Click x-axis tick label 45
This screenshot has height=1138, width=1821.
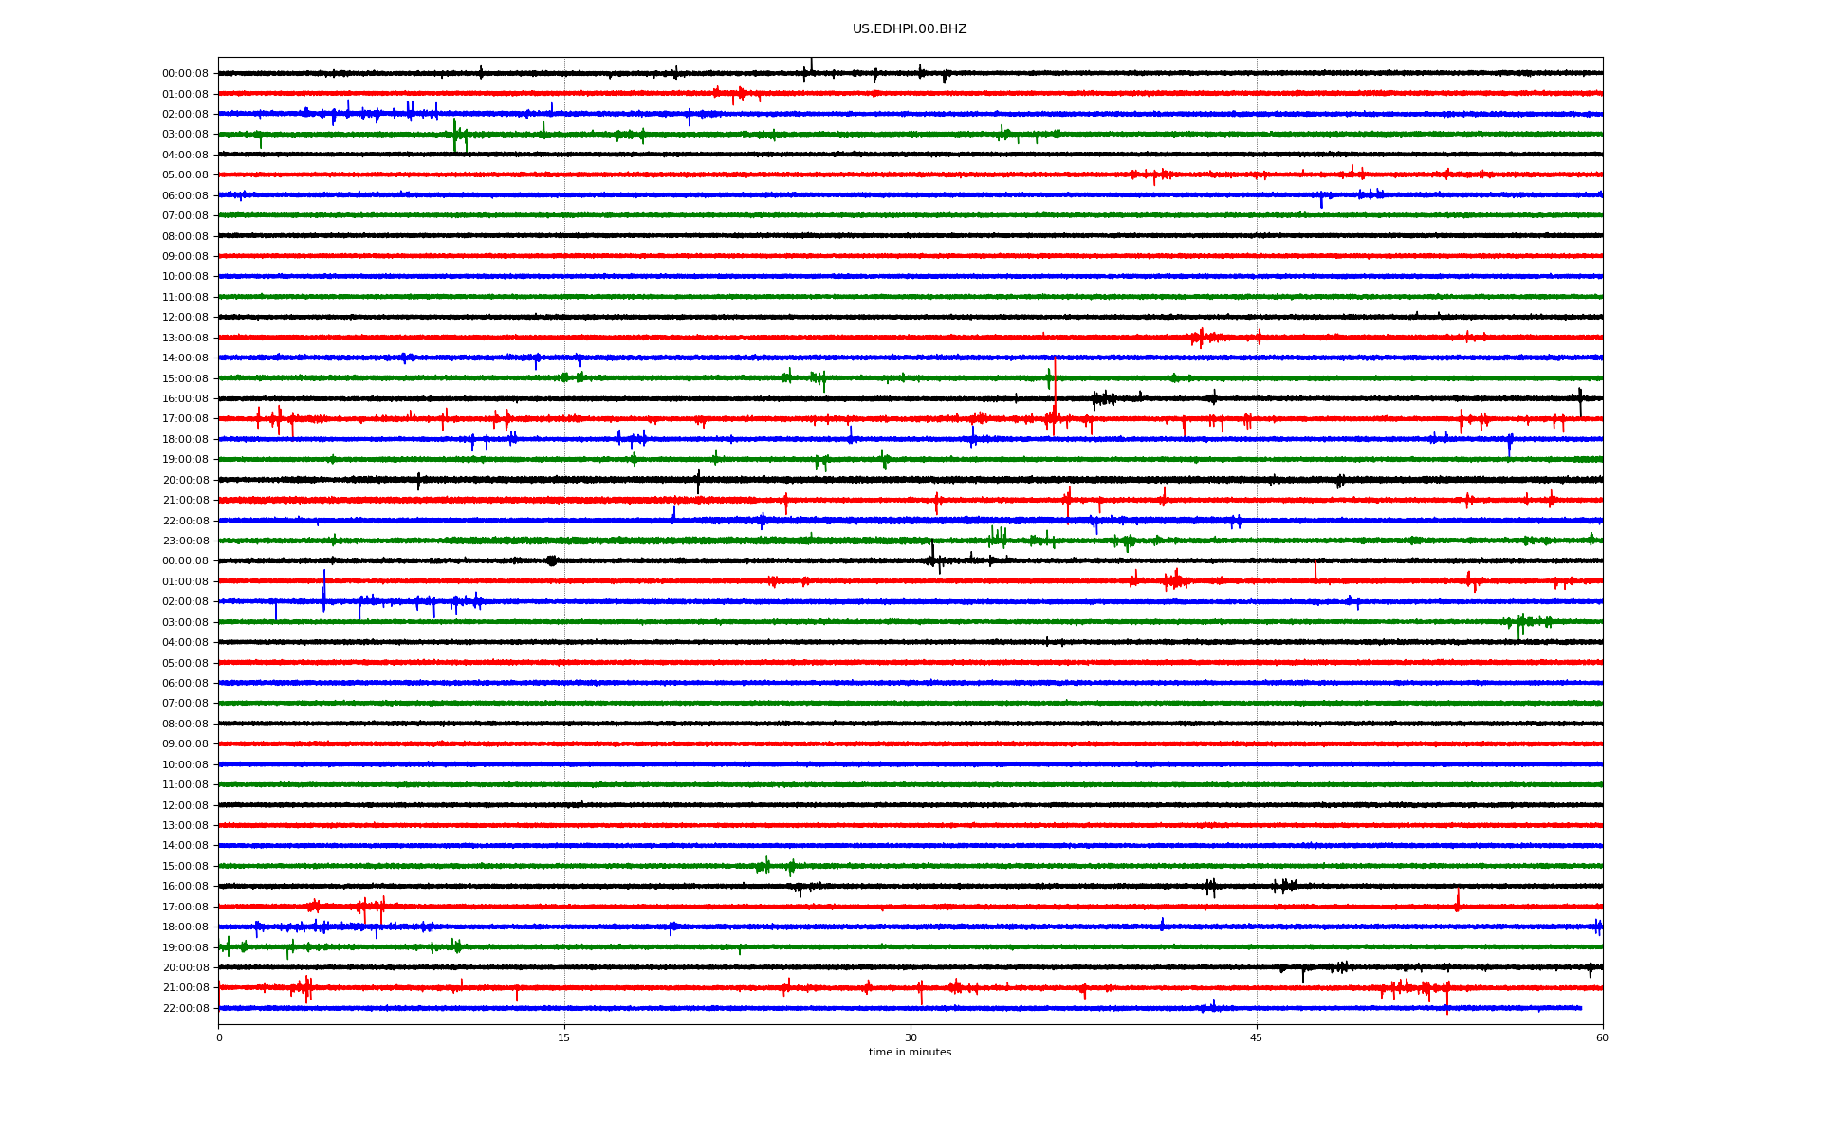[x=1257, y=1037]
